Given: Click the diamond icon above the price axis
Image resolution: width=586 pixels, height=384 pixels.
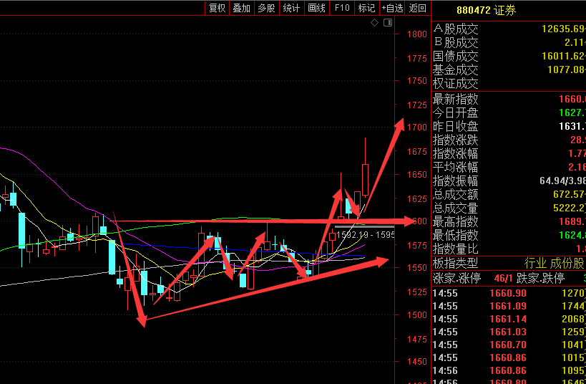Looking at the screenshot, I should (x=374, y=23).
